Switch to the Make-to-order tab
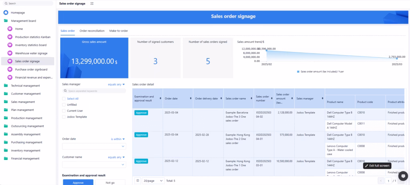This screenshot has height=185, width=410. pos(119,30)
